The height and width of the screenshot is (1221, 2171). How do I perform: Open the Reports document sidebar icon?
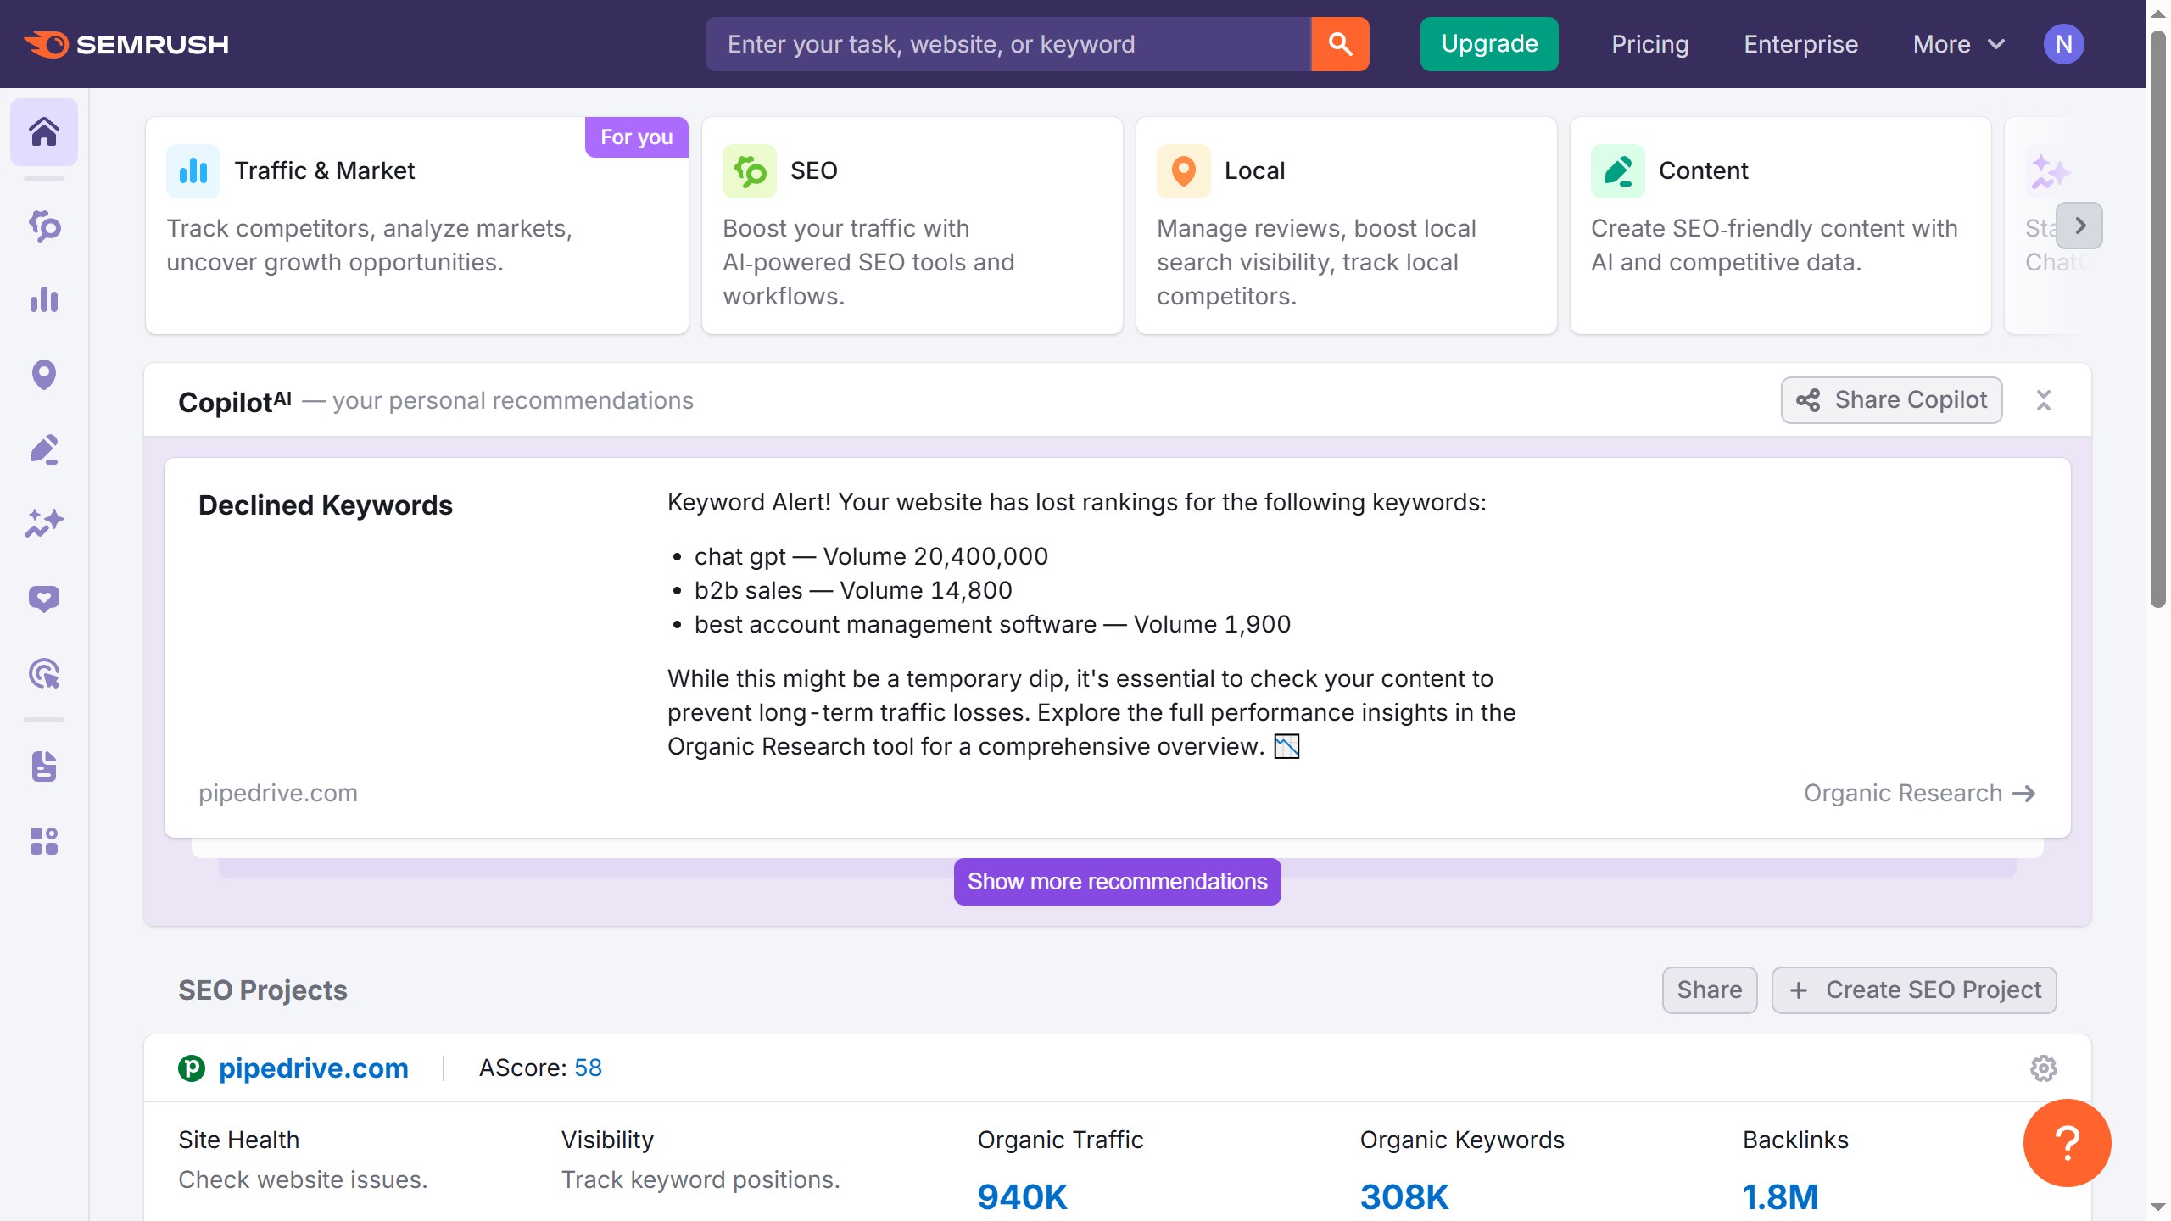coord(44,767)
